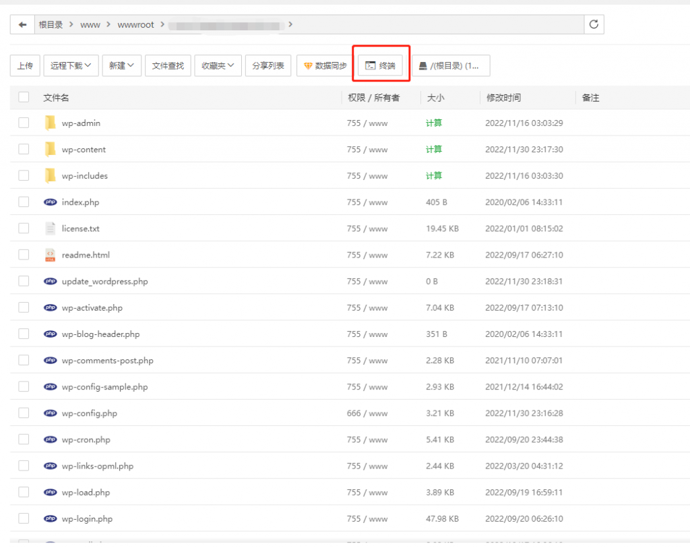Sort by 大小 column header
690x548 pixels.
coord(436,98)
